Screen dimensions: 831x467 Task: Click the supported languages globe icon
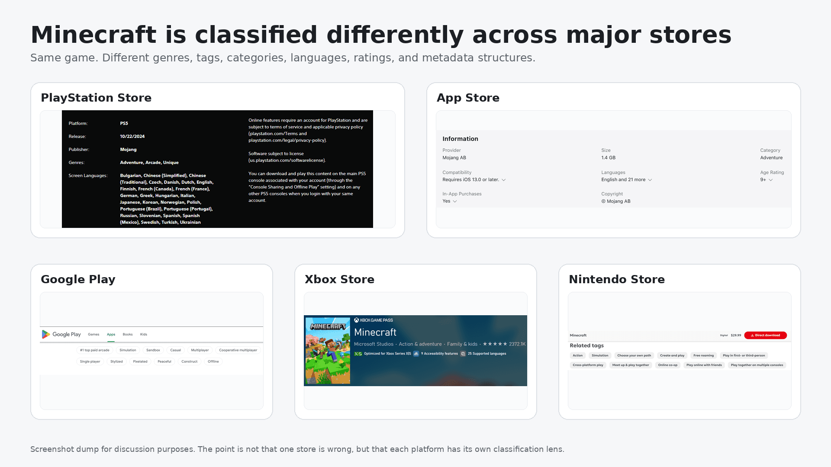click(463, 354)
